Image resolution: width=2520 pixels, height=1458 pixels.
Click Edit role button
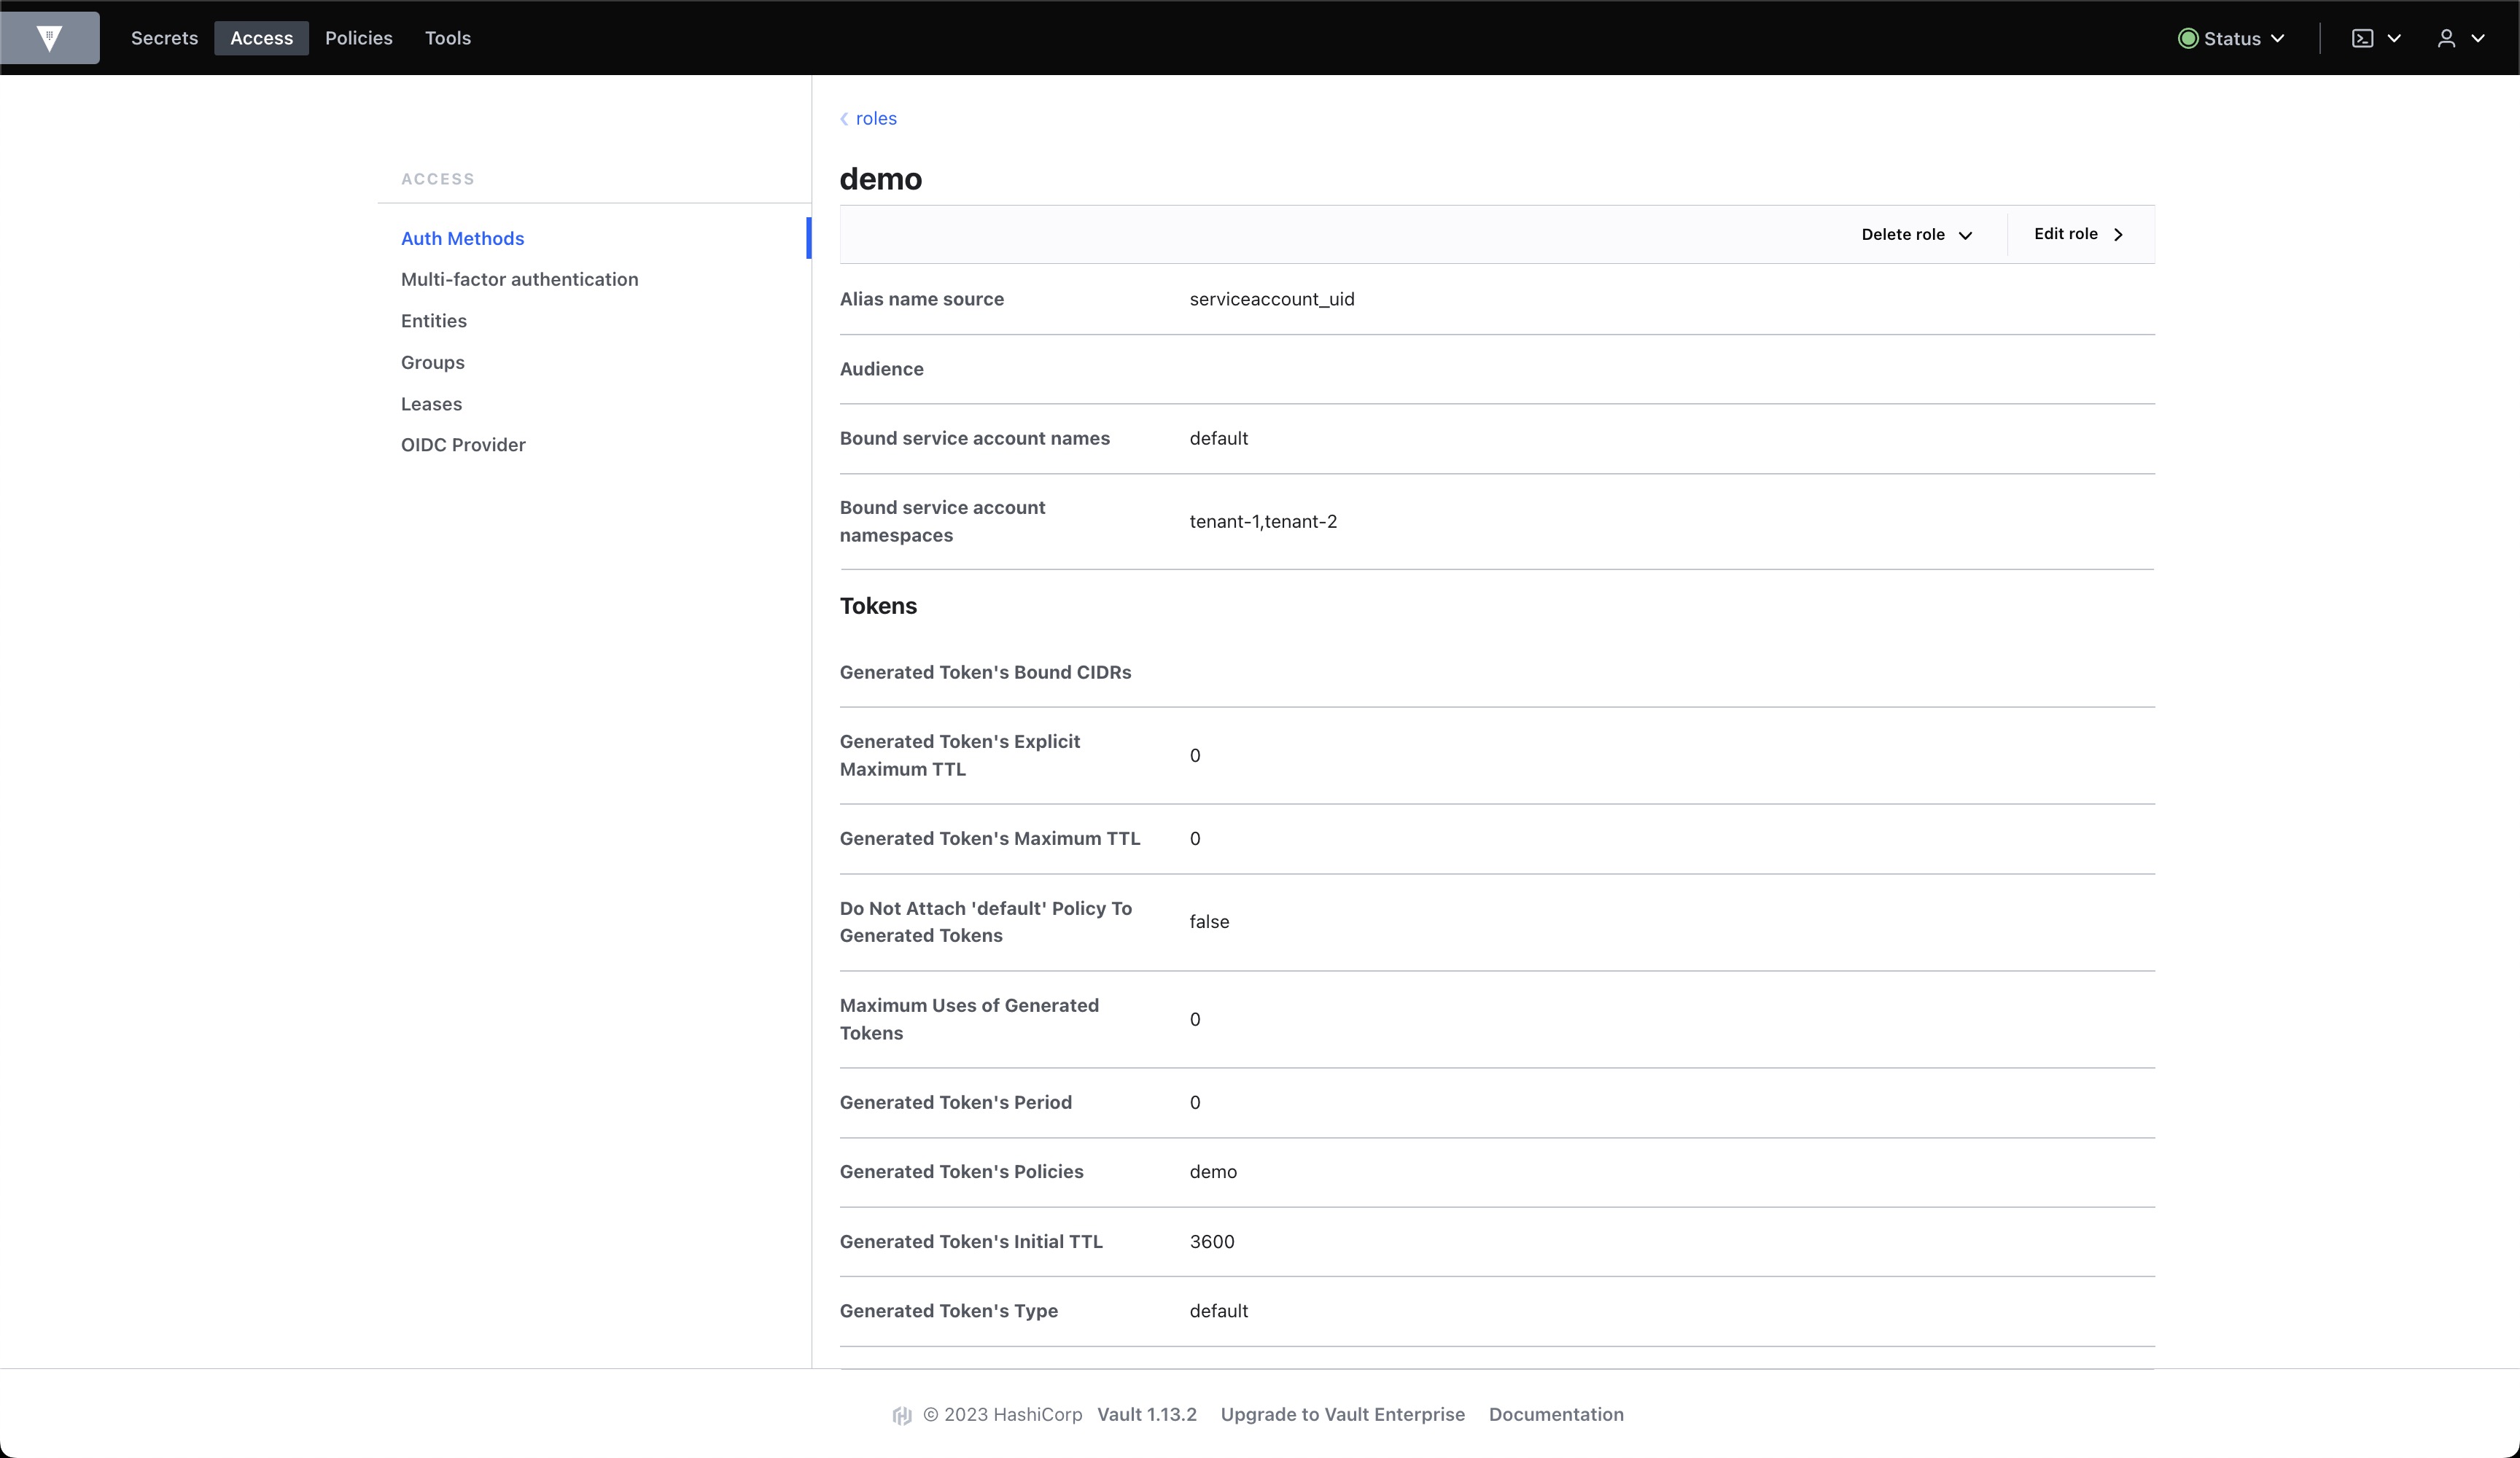coord(2078,234)
